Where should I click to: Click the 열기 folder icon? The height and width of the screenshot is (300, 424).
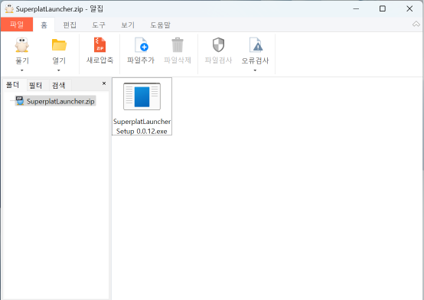pos(59,45)
